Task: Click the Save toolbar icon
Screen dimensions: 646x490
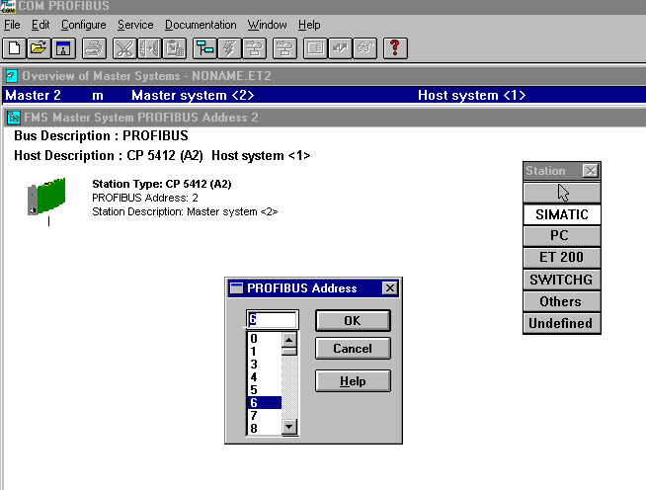Action: (63, 48)
